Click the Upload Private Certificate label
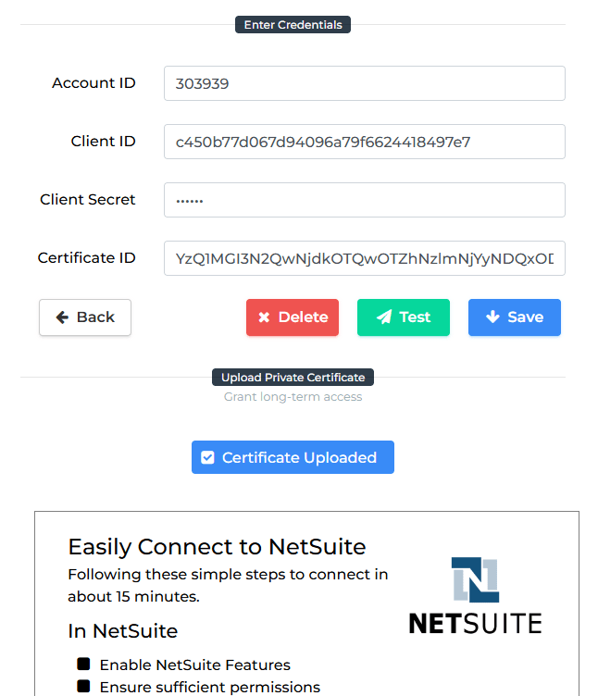This screenshot has height=696, width=598. pyautogui.click(x=293, y=378)
